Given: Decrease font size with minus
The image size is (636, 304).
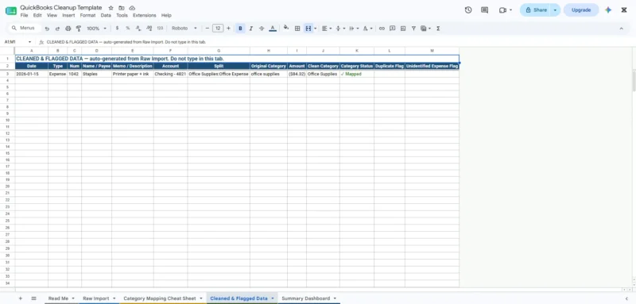Looking at the screenshot, I should 207,29.
